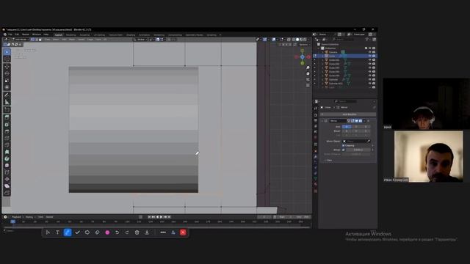Select the Knife tool
Screen dimensions: 470x264
[x=7, y=145]
